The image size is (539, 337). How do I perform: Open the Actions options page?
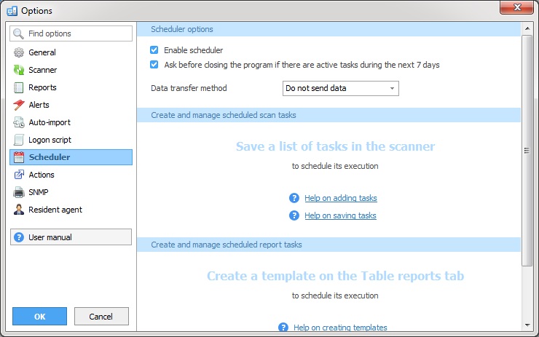pos(42,175)
